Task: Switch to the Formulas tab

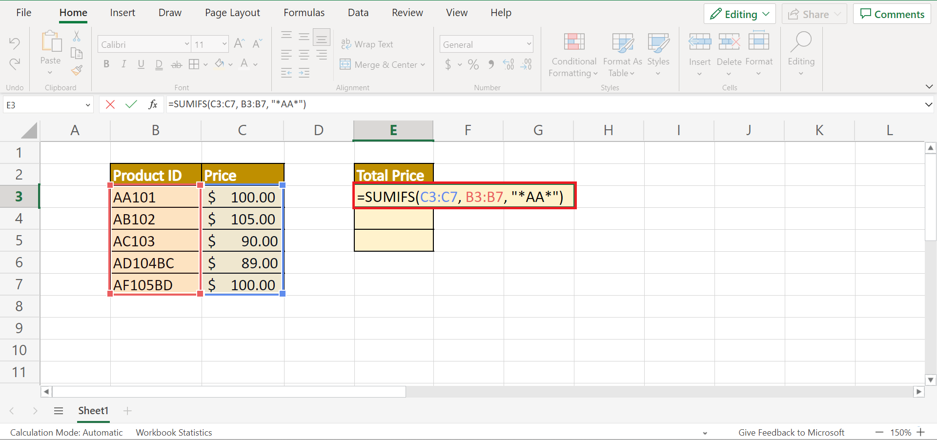Action: point(304,13)
